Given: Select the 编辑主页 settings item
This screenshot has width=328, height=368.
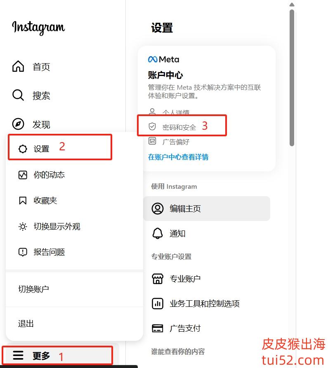Looking at the screenshot, I should [207, 209].
